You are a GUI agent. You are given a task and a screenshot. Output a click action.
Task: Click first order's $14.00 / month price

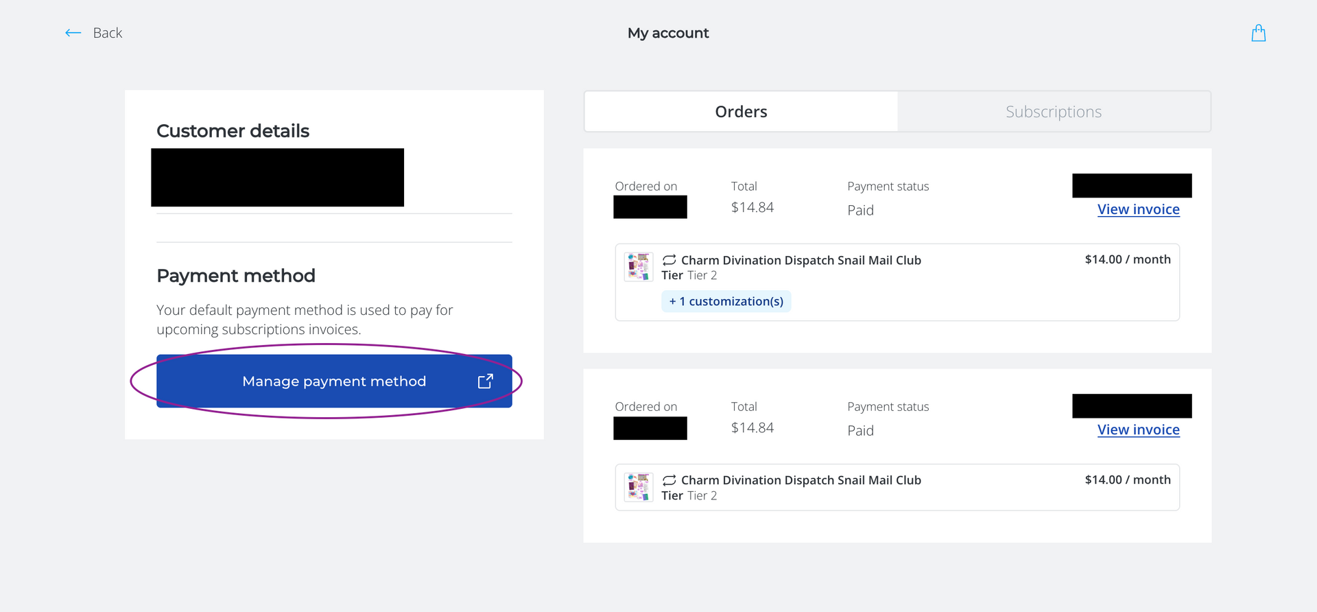[x=1127, y=259]
